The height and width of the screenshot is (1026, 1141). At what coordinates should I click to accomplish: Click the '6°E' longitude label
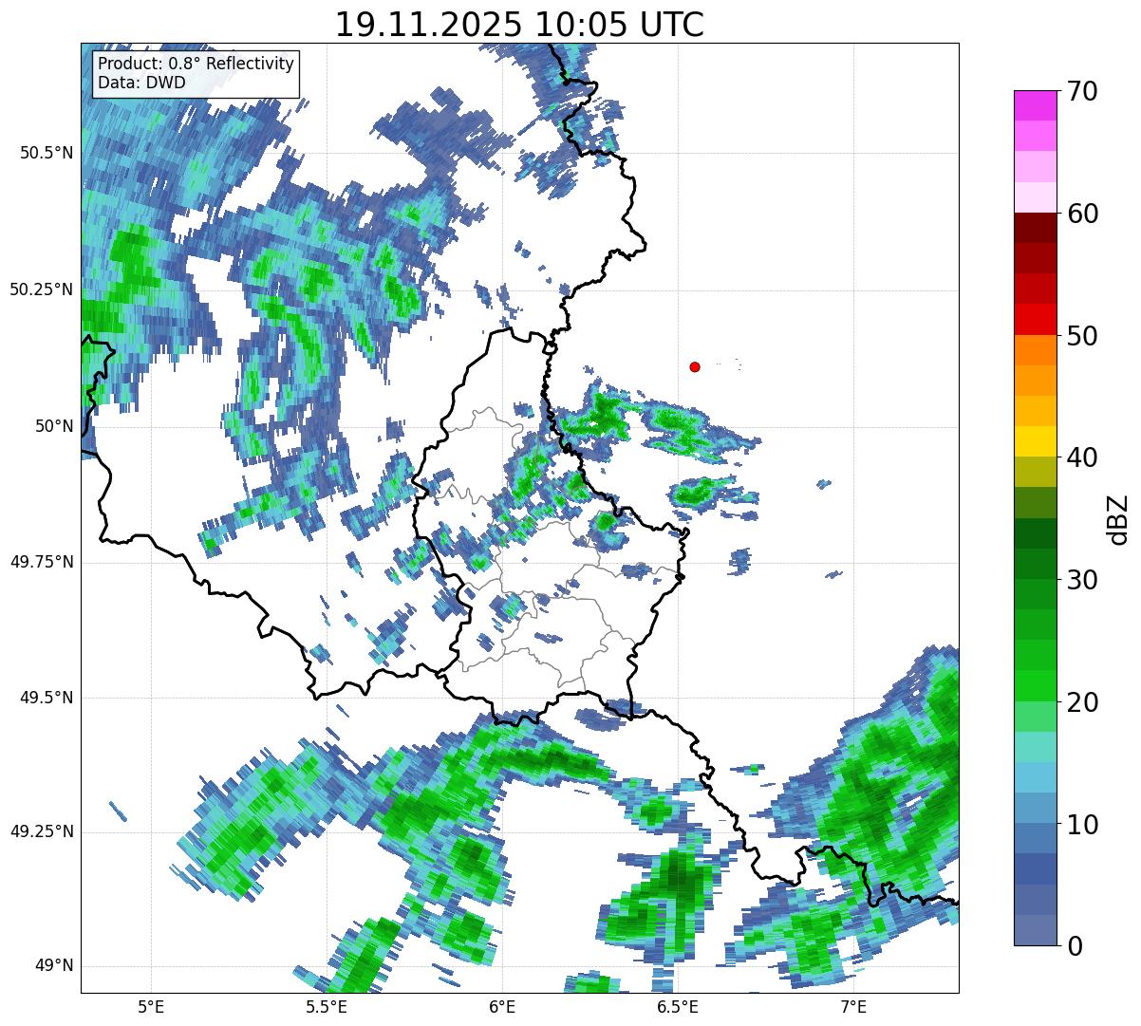[502, 1006]
